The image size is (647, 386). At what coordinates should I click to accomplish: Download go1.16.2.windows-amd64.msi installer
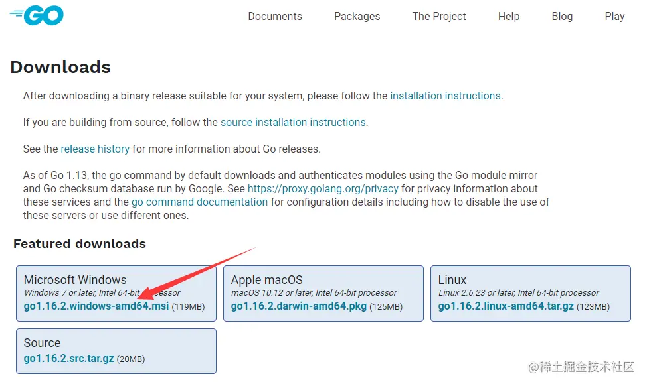96,306
